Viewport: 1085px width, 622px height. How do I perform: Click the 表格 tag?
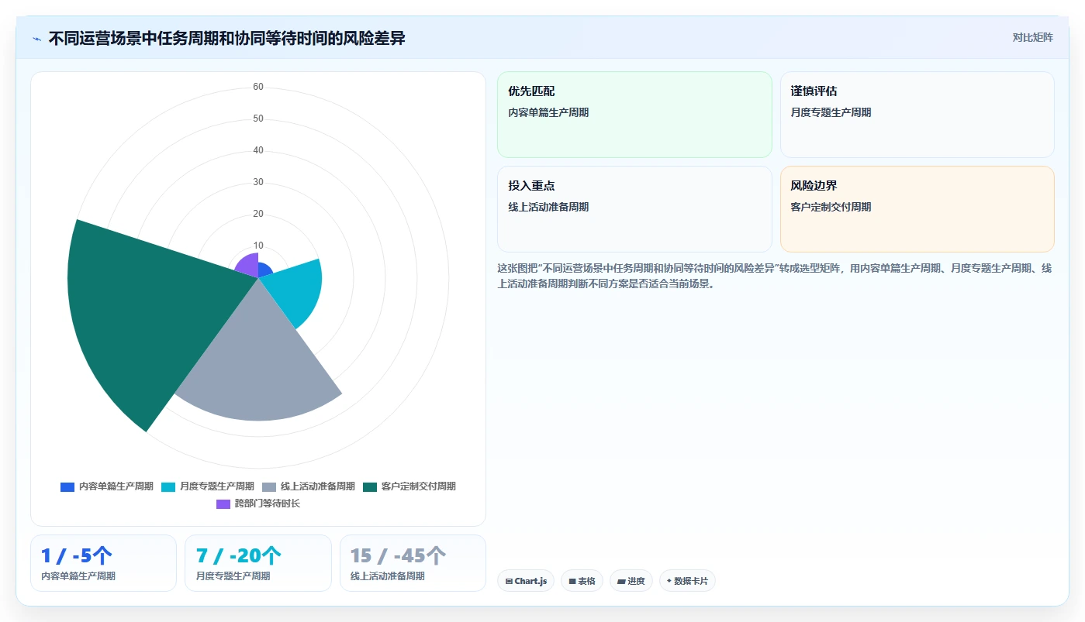pos(582,581)
